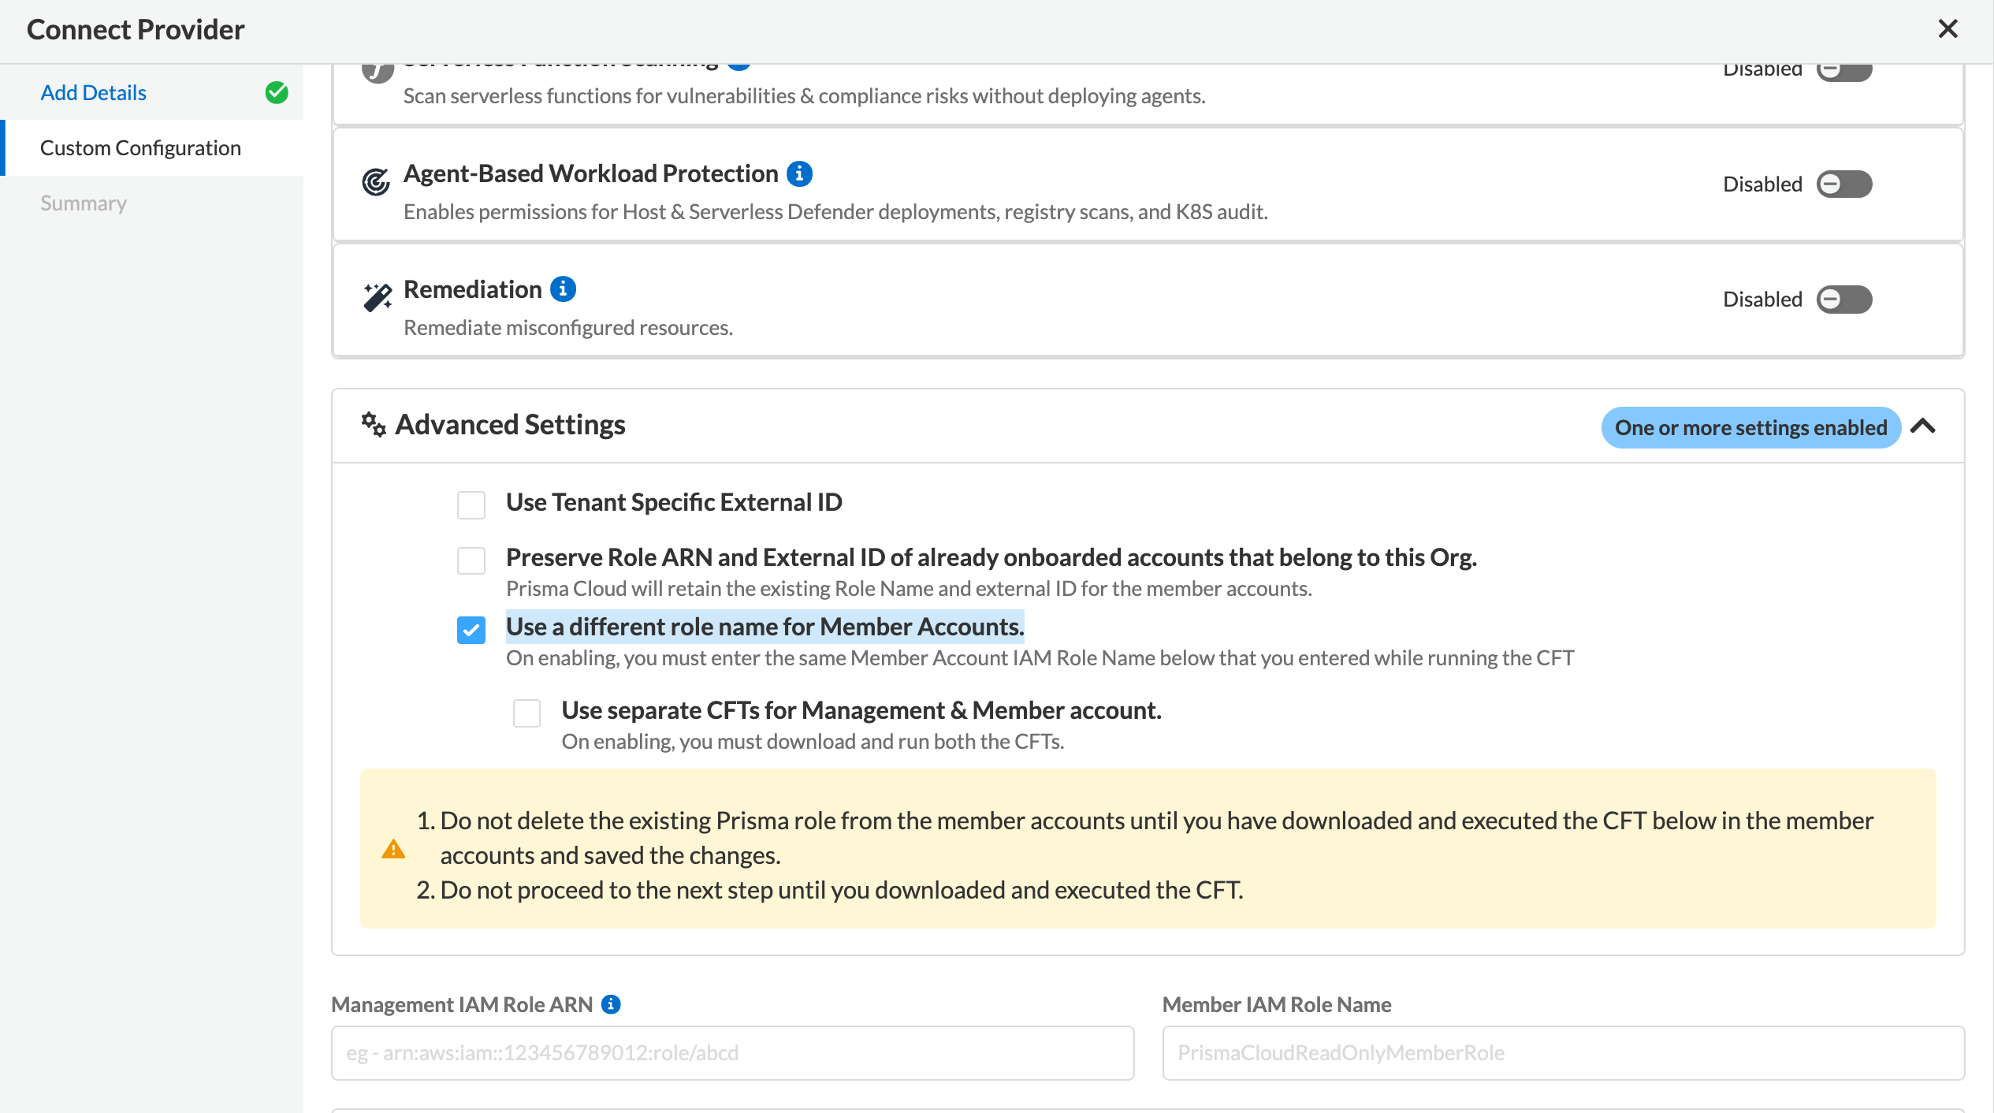
Task: Click the yellow warning triangle icon
Action: (x=393, y=850)
